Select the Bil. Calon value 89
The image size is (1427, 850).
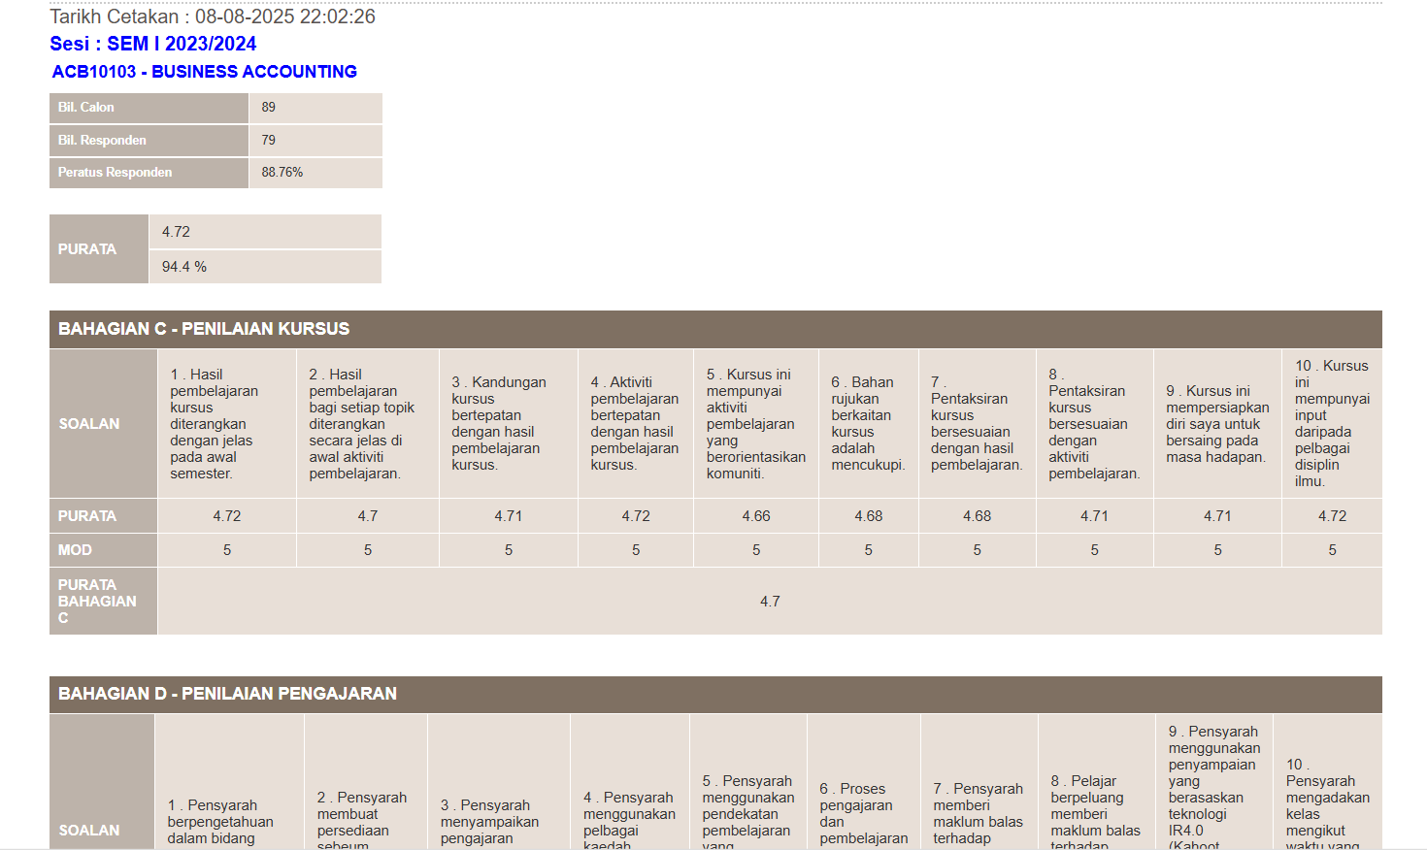pyautogui.click(x=269, y=108)
